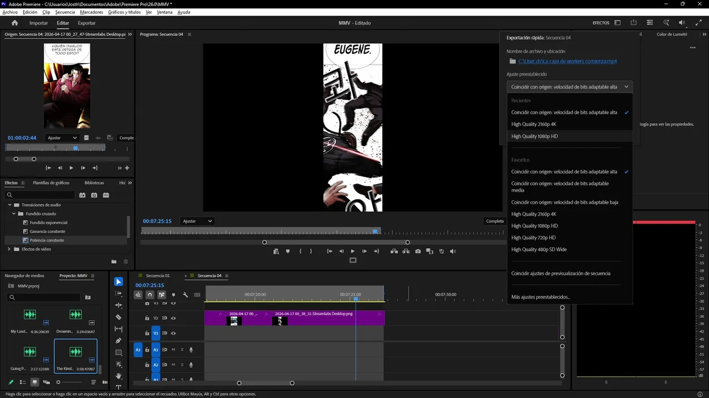Open Gráficos y títulos menu

coord(124,12)
